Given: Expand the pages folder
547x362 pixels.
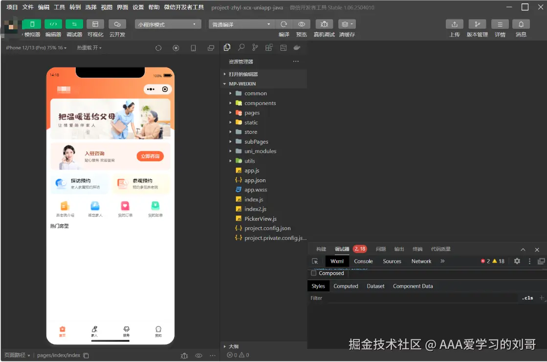Looking at the screenshot, I should (x=230, y=113).
